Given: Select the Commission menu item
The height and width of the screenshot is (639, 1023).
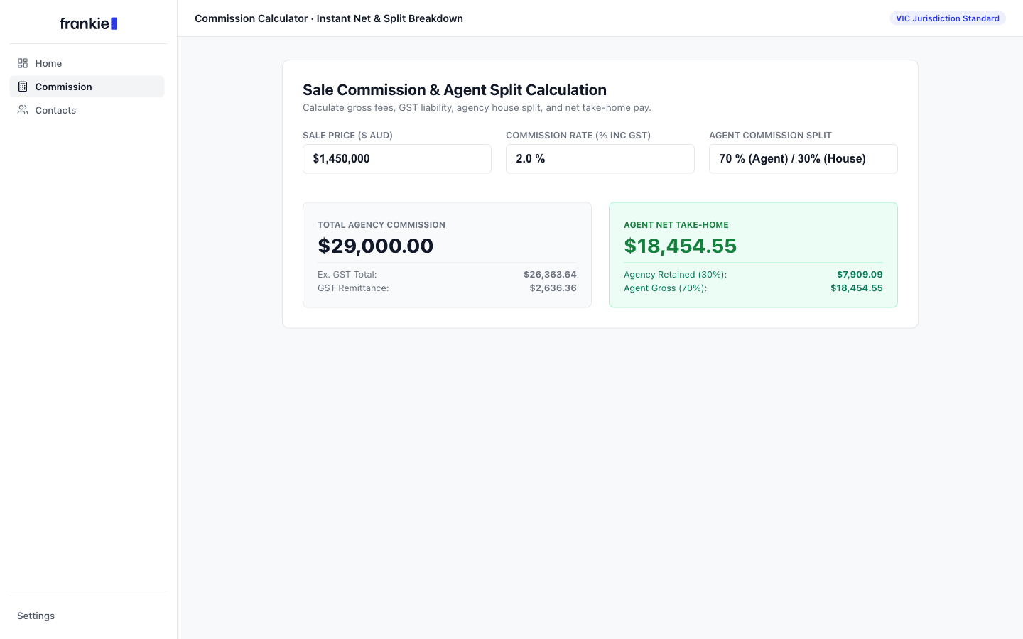Looking at the screenshot, I should (x=87, y=87).
